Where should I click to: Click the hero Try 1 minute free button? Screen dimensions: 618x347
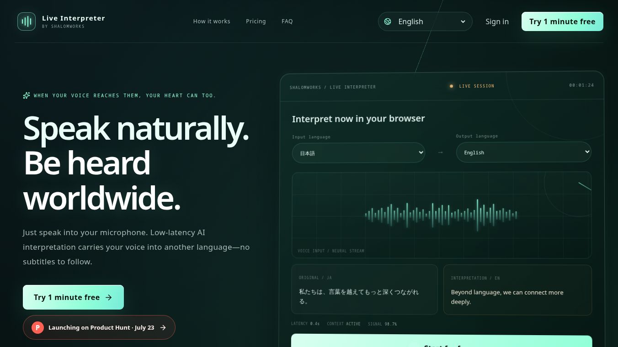(73, 297)
